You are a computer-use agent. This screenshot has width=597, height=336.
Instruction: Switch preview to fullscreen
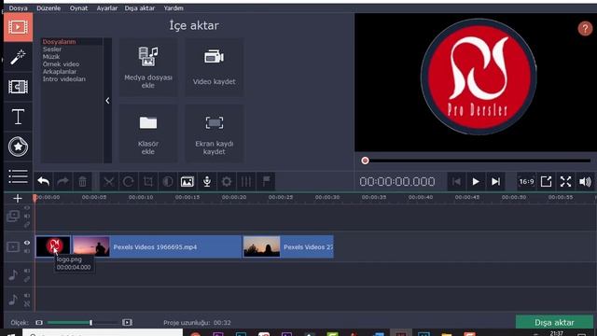(x=566, y=181)
